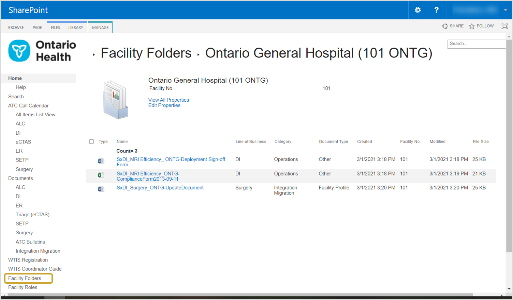Image resolution: width=513 pixels, height=300 pixels.
Task: Click the SharePoint title link
Action: [28, 10]
